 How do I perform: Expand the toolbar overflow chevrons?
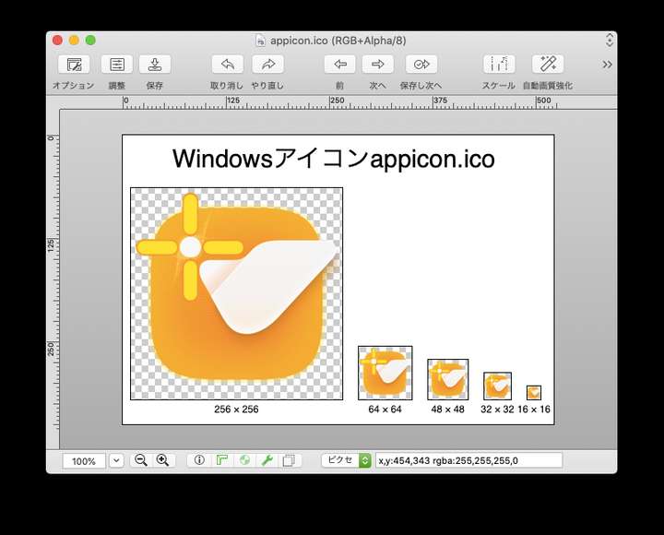[607, 65]
